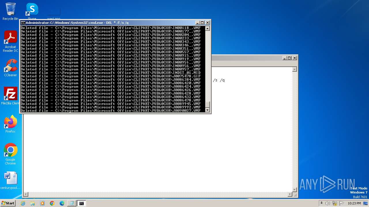The height and width of the screenshot is (207, 369).
Task: Click cmd window scroll up arrow
Action: [x=207, y=28]
